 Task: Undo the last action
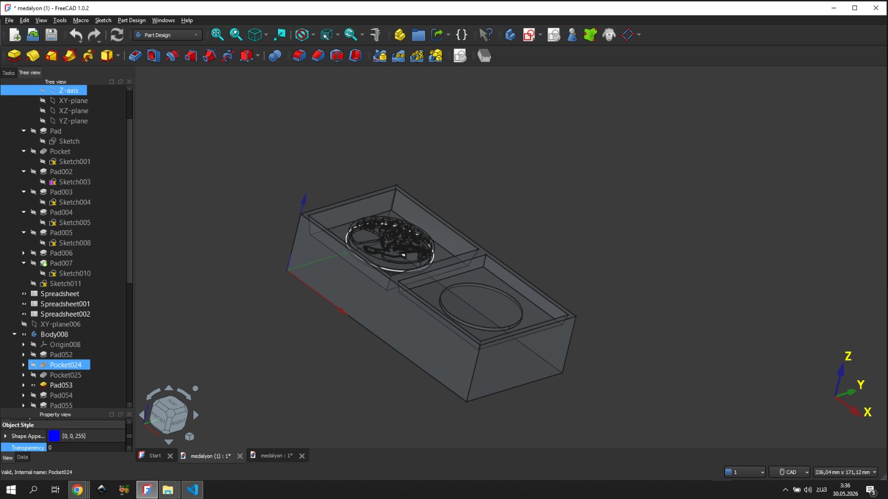[75, 35]
